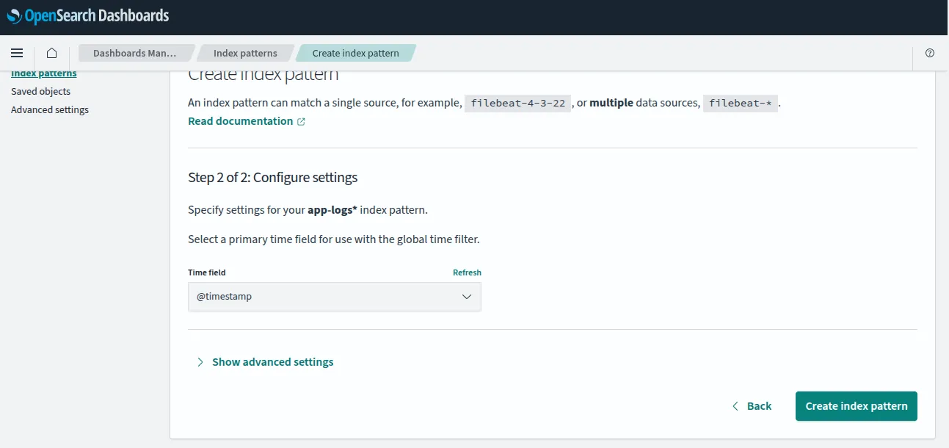This screenshot has width=949, height=448.
Task: Click the Create index pattern breadcrumb
Action: tap(355, 53)
